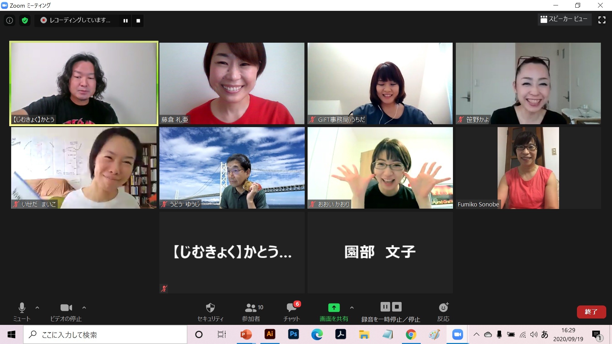
Task: Click the green share screen button
Action: [334, 308]
